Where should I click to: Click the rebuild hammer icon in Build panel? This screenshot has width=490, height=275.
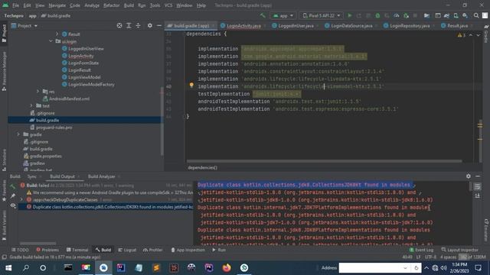click(x=13, y=186)
